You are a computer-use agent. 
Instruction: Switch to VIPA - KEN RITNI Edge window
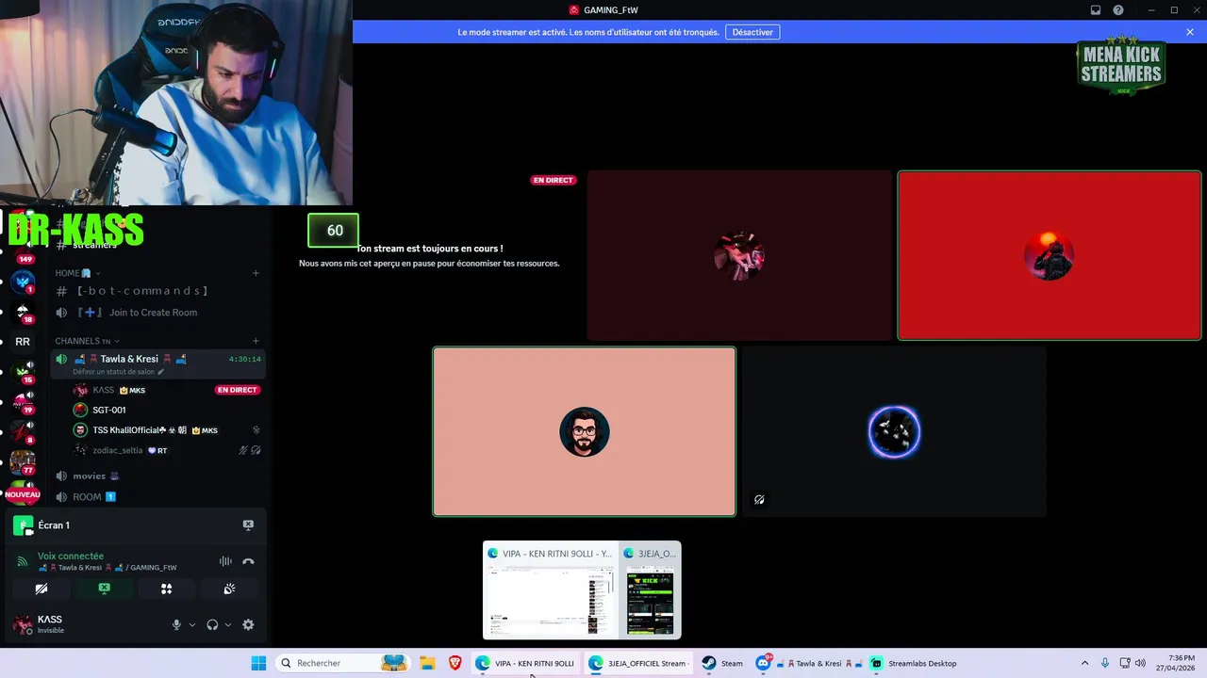pos(526,663)
